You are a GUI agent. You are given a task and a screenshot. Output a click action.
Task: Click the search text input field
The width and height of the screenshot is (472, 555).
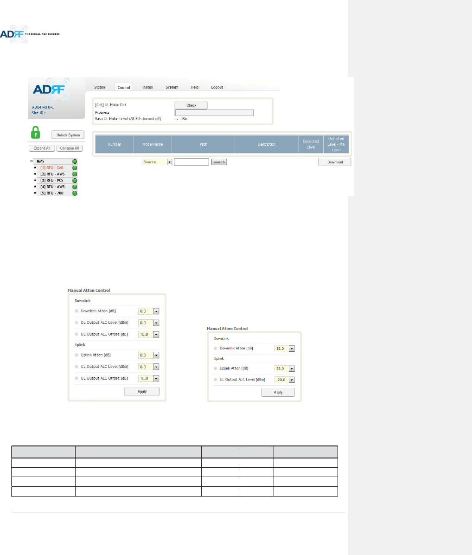[191, 162]
